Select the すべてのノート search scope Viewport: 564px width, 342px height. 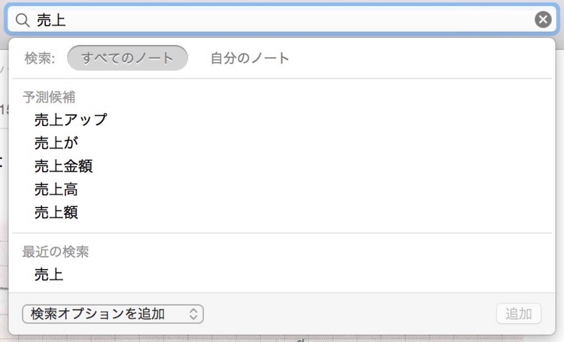point(127,58)
